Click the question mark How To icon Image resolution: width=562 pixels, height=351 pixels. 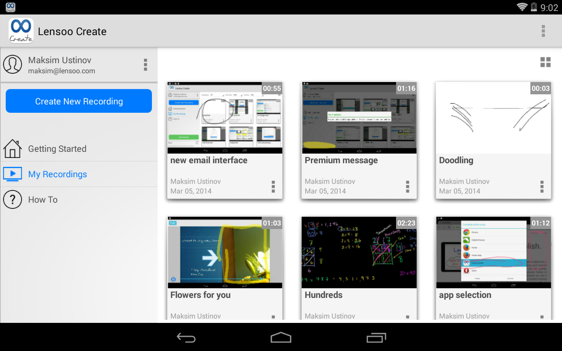click(x=12, y=200)
